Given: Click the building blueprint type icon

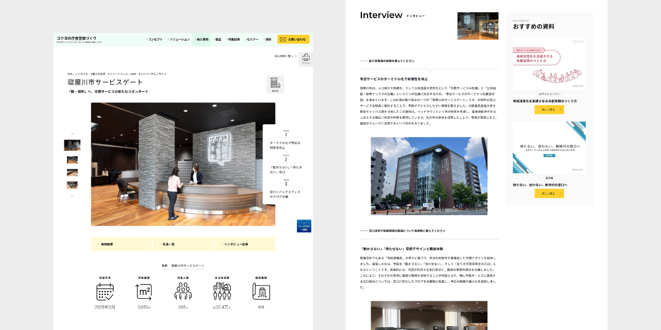Looking at the screenshot, I should (x=261, y=291).
